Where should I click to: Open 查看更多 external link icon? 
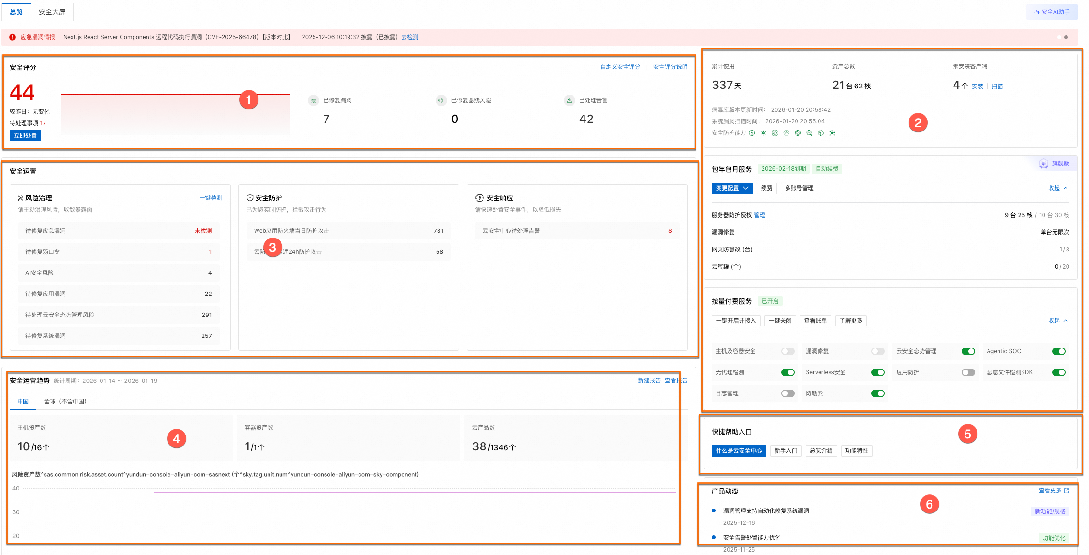pyautogui.click(x=1067, y=491)
